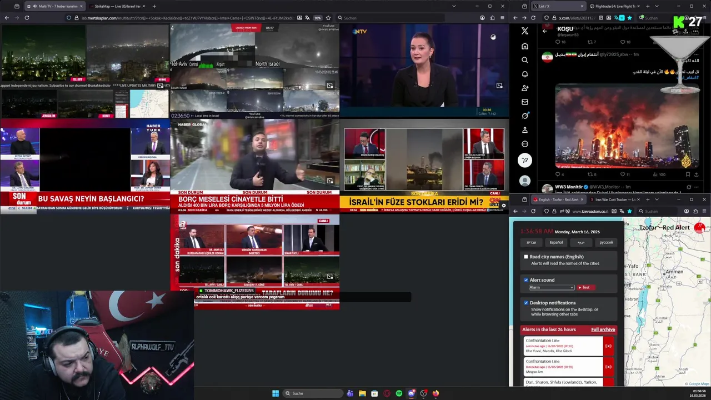Open X More (three dots circle) icon
Image resolution: width=711 pixels, height=400 pixels.
(525, 144)
